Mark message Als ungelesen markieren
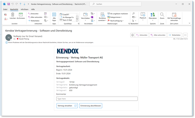Image resolution: width=195 pixels, height=118 pixels. point(118,14)
